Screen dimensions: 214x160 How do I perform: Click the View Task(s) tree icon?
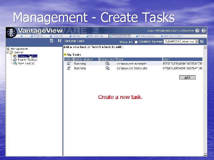click(x=15, y=63)
